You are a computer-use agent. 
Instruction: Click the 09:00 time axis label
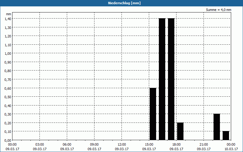tap(94, 145)
